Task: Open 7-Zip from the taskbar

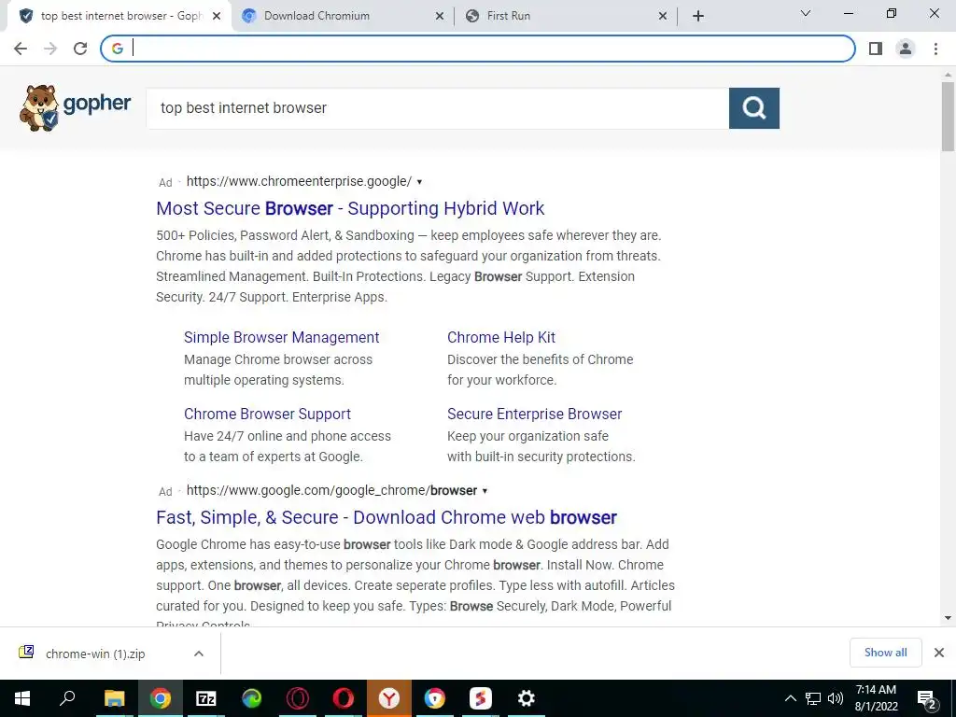Action: pyautogui.click(x=205, y=698)
